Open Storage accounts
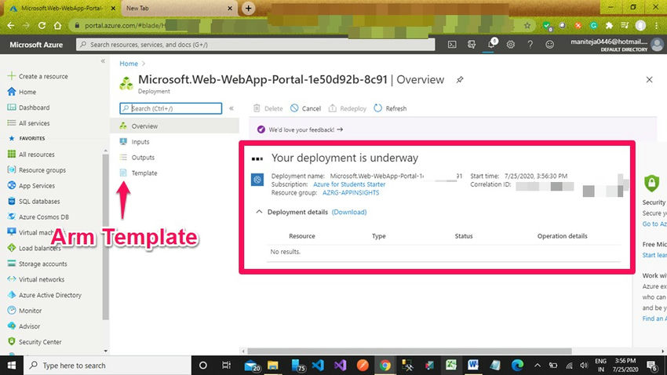667x375 pixels. point(38,264)
